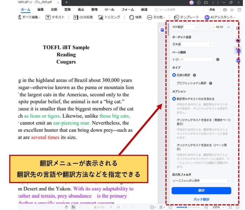Screen dimensions: 245x210
Task: Open the 変換 ribbon tab
Action: pyautogui.click(x=68, y=9)
